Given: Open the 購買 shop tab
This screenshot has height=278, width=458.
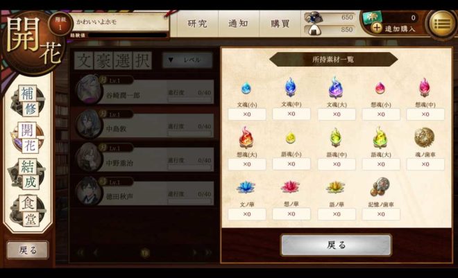Looking at the screenshot, I should [280, 24].
